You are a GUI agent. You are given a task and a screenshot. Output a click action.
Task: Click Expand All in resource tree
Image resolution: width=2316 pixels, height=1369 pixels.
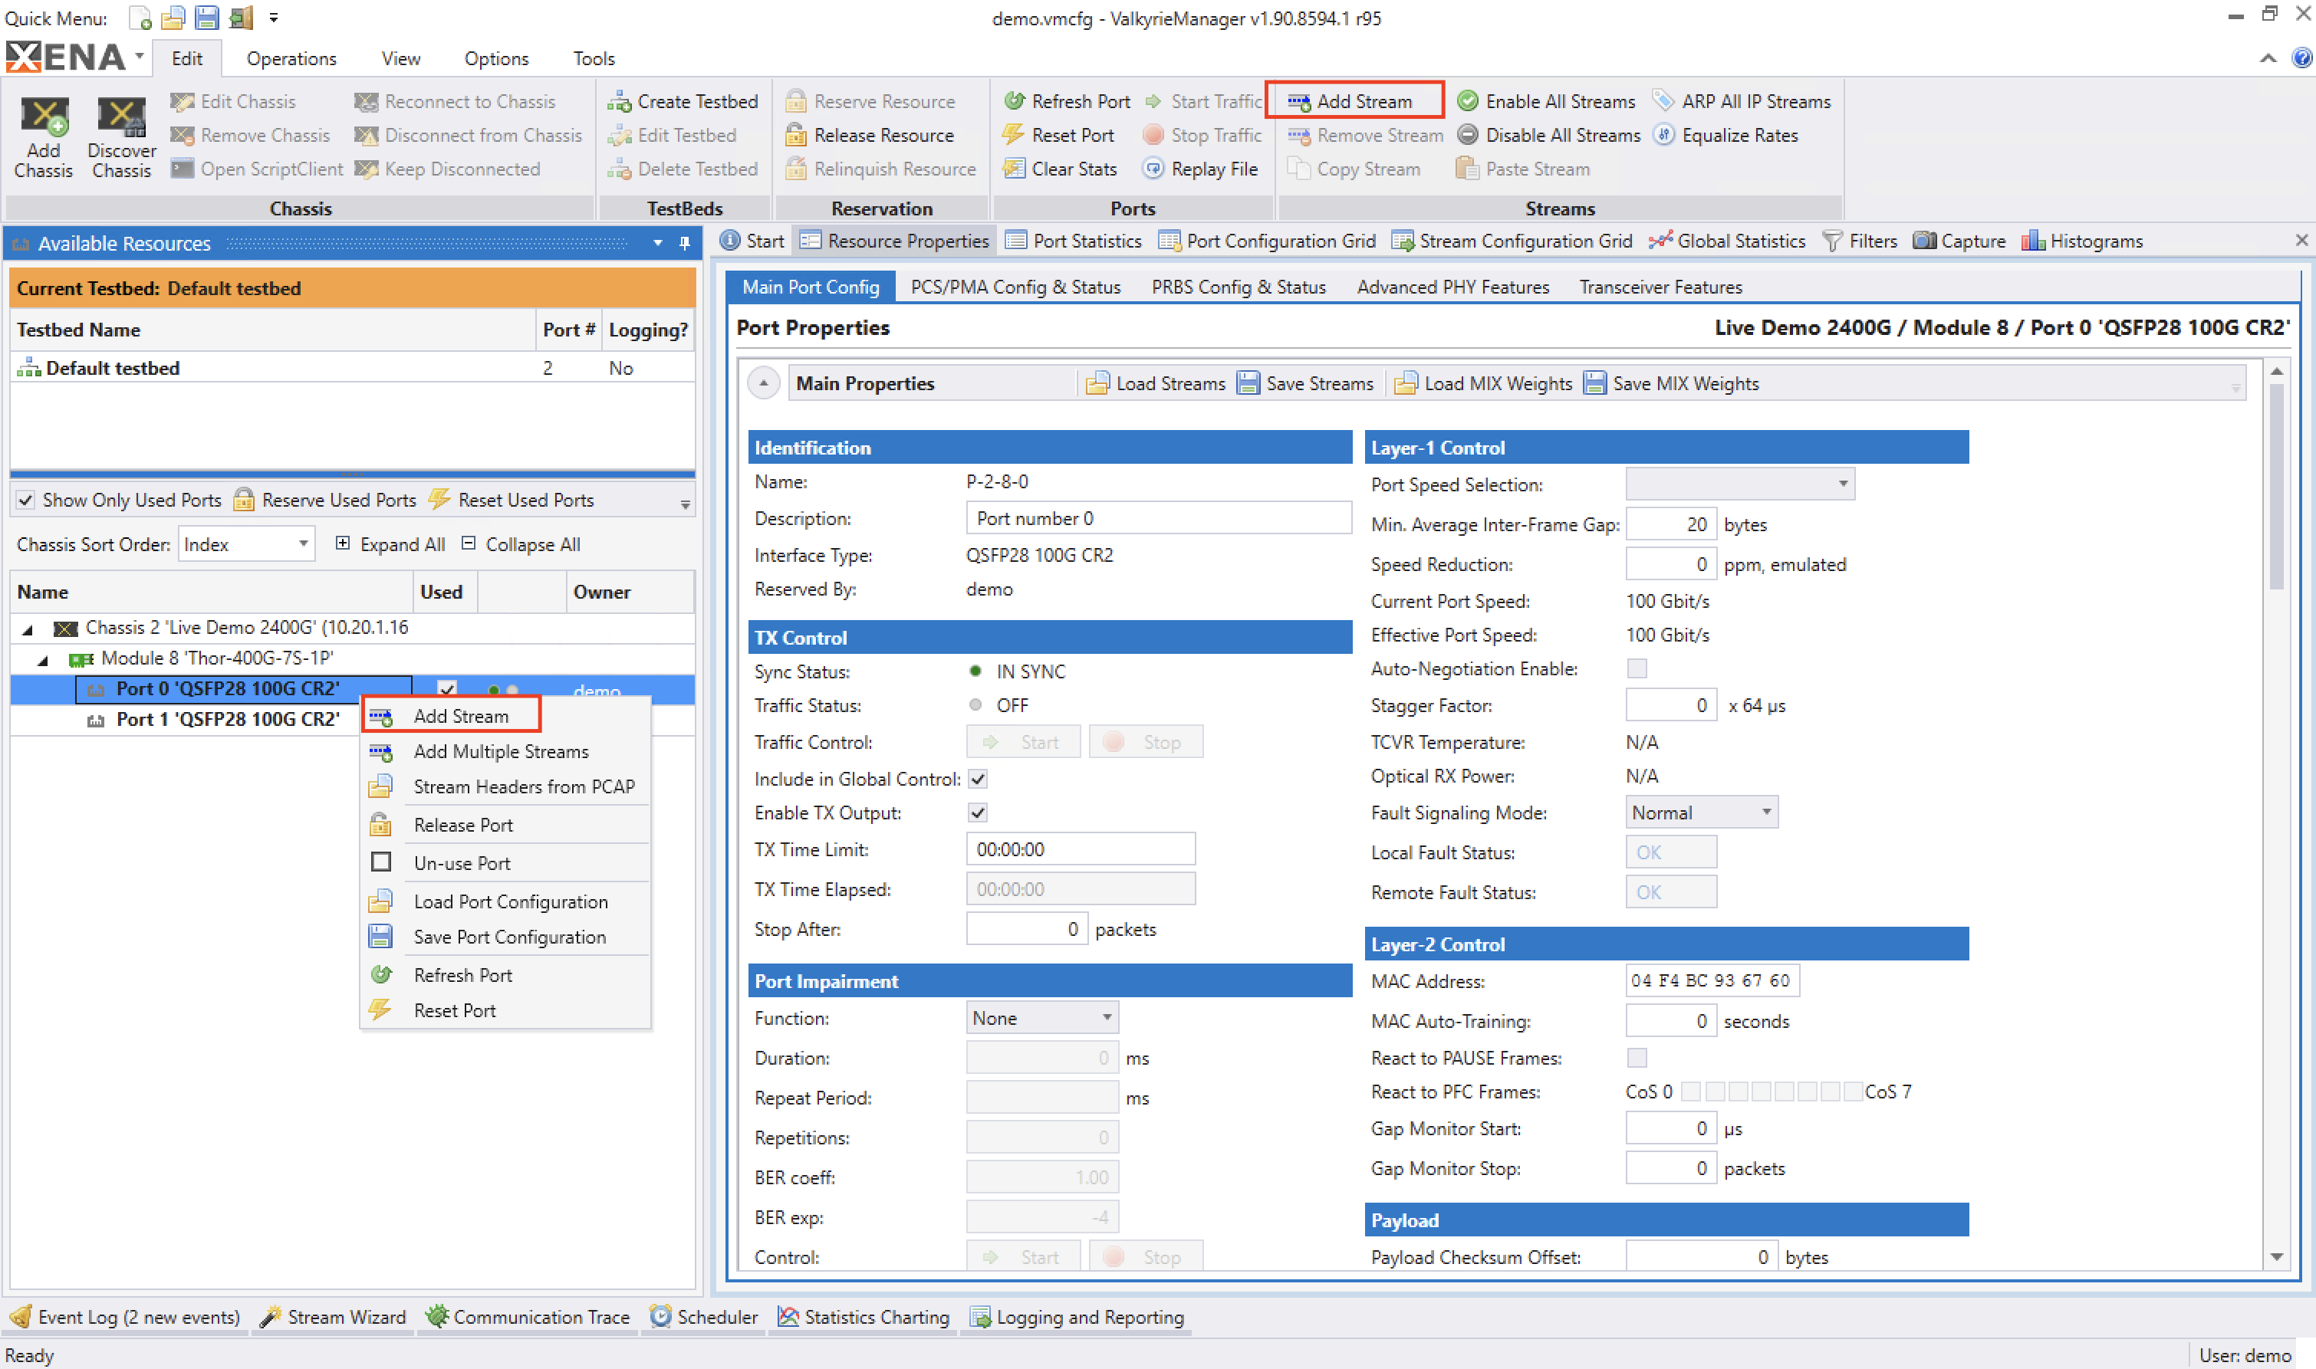391,544
